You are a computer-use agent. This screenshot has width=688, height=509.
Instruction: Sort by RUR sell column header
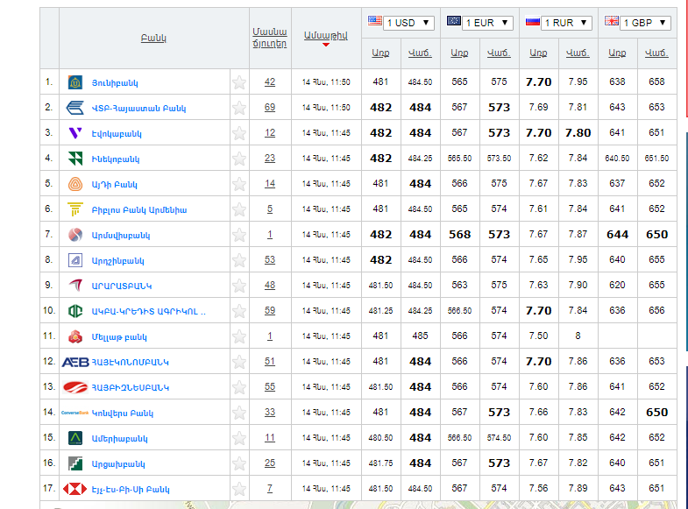578,53
